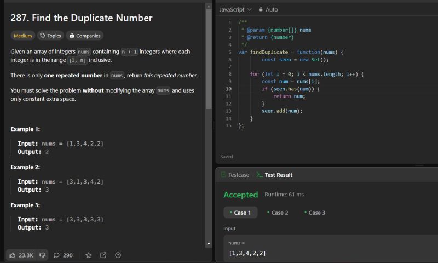438x263 pixels.
Task: Select Case 2 result
Action: 278,213
